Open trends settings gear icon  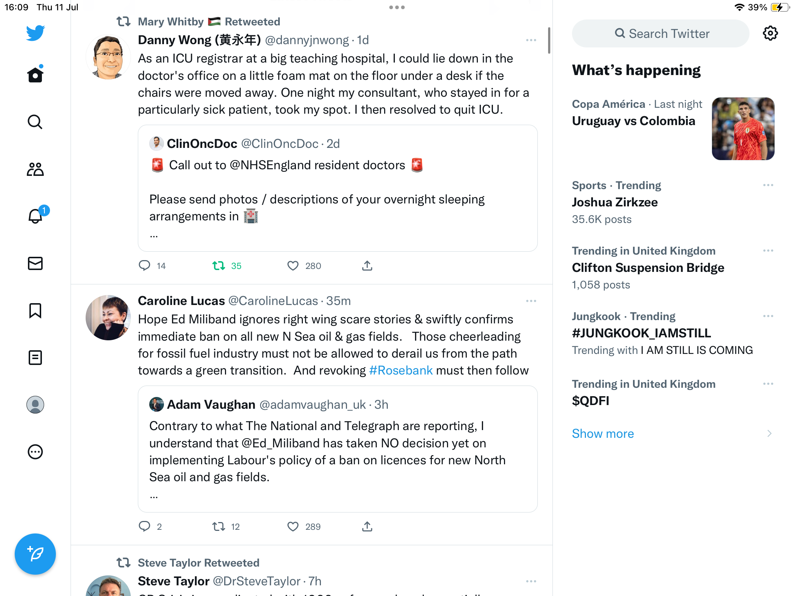tap(770, 33)
